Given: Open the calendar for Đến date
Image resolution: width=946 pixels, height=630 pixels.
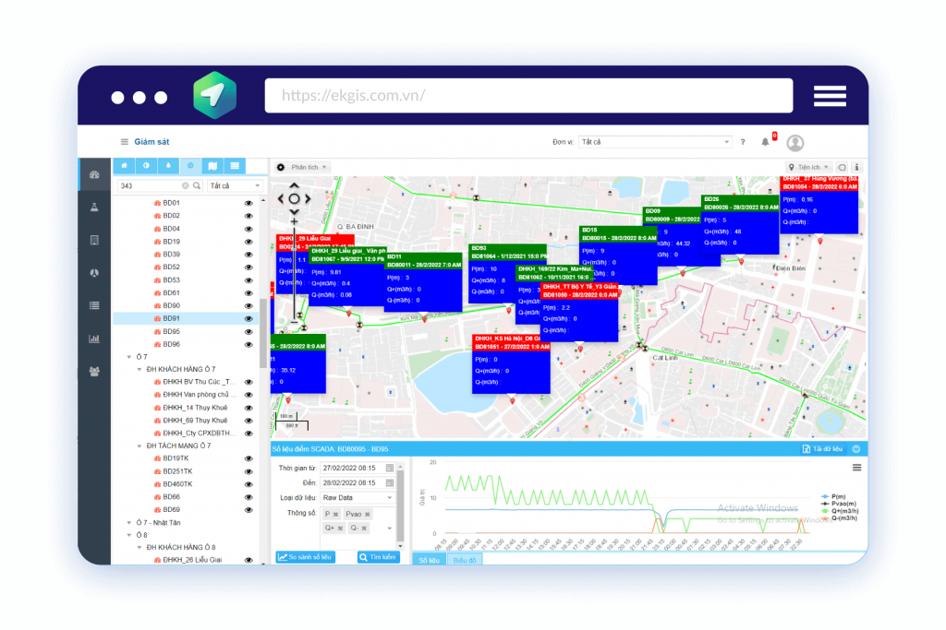Looking at the screenshot, I should [x=390, y=483].
